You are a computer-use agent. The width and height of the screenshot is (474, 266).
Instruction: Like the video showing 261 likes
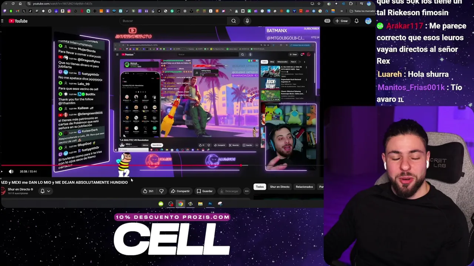point(148,191)
